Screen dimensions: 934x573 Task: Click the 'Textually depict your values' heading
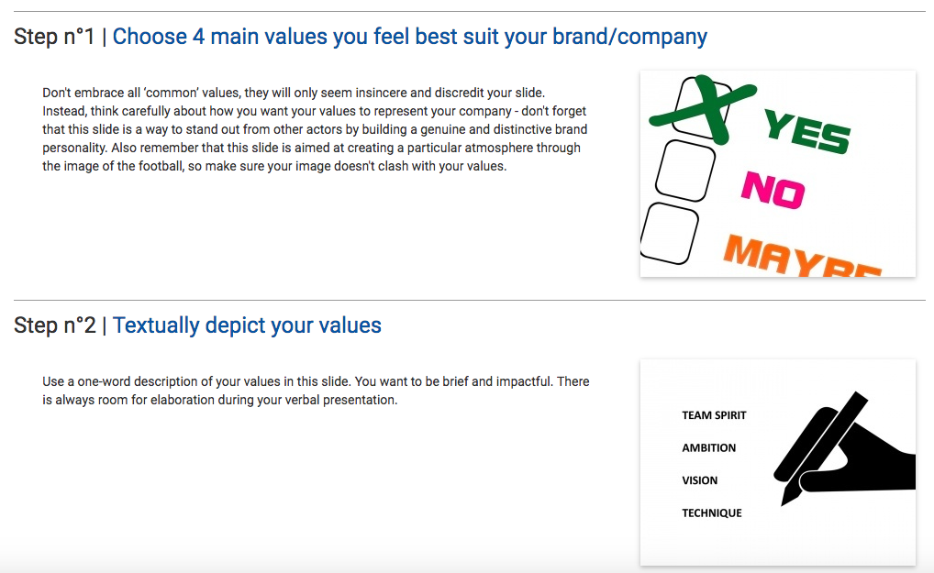click(x=247, y=325)
